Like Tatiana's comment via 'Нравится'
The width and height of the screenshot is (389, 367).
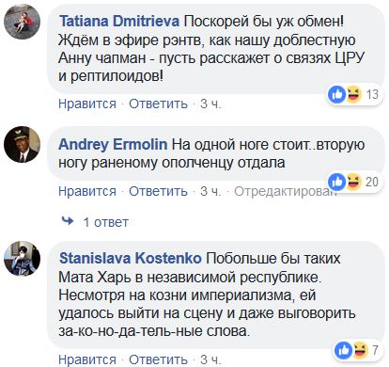click(x=87, y=104)
